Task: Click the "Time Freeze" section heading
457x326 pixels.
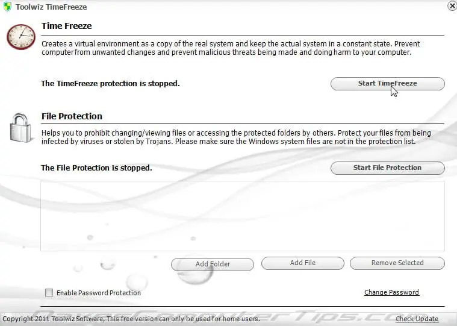Action: 66,26
